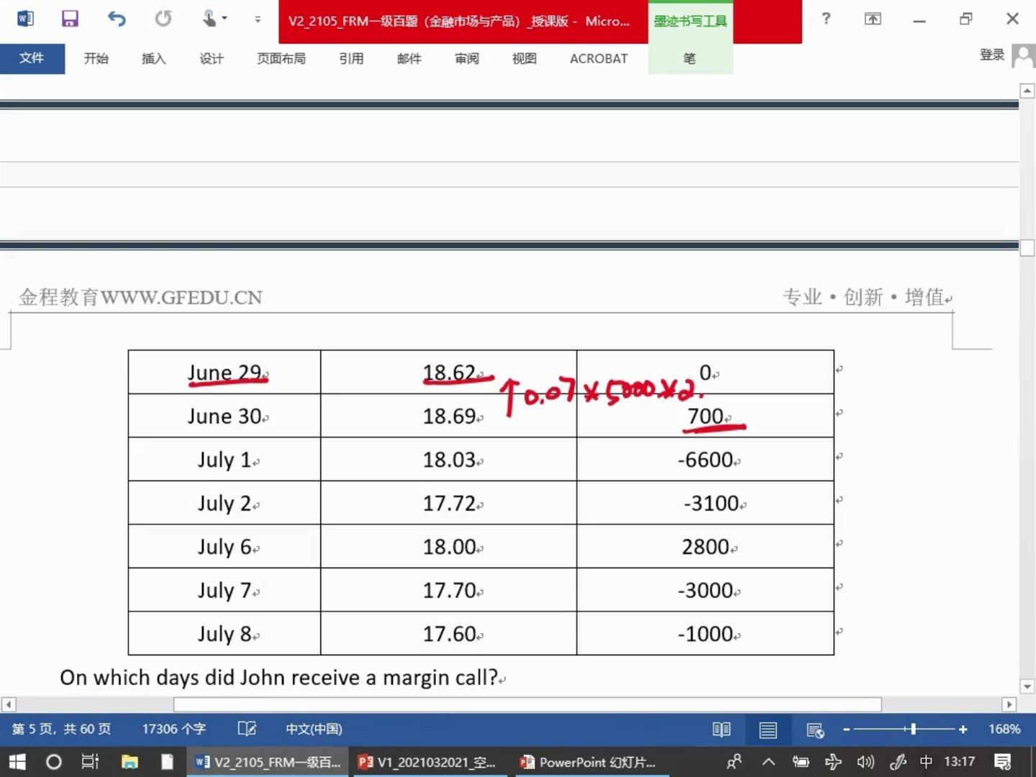Click the volume speaker icon
The image size is (1036, 777).
pyautogui.click(x=865, y=762)
